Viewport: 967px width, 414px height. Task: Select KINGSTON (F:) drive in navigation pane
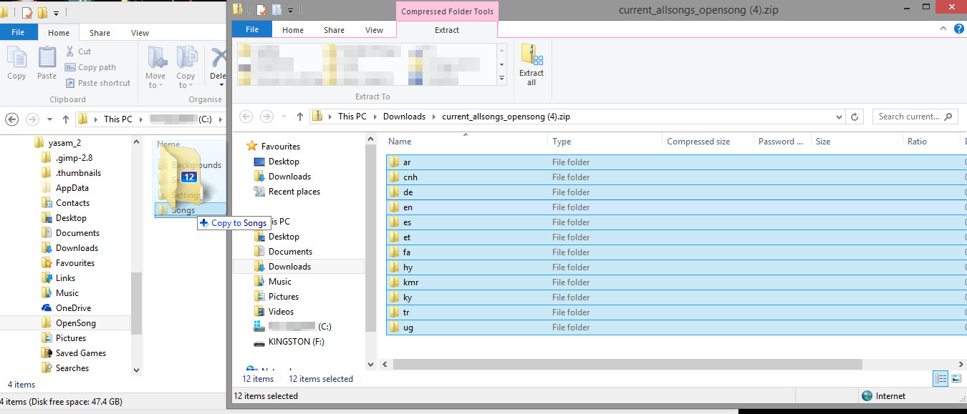pyautogui.click(x=296, y=342)
